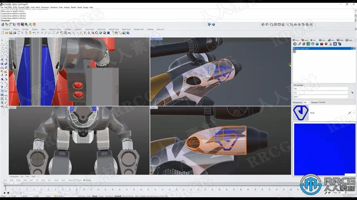Image resolution: width=357 pixels, height=200 pixels.
Task: Click in the Command input line
Action: point(182,21)
